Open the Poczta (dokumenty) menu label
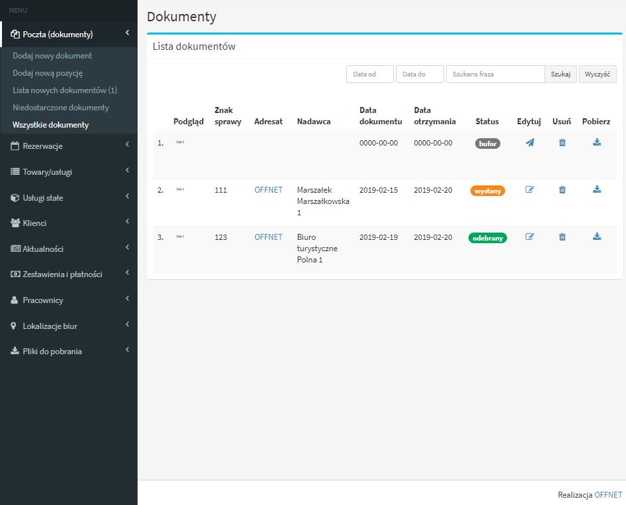The image size is (626, 505). click(58, 35)
